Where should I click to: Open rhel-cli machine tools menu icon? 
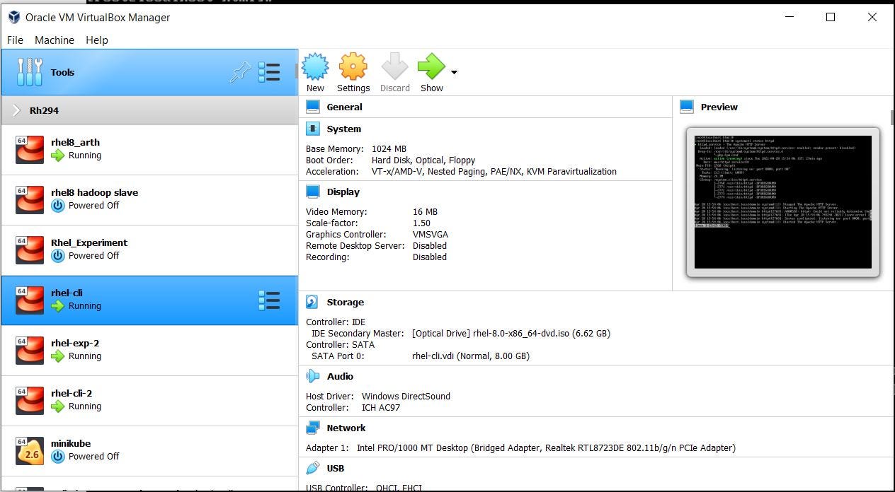pos(269,300)
